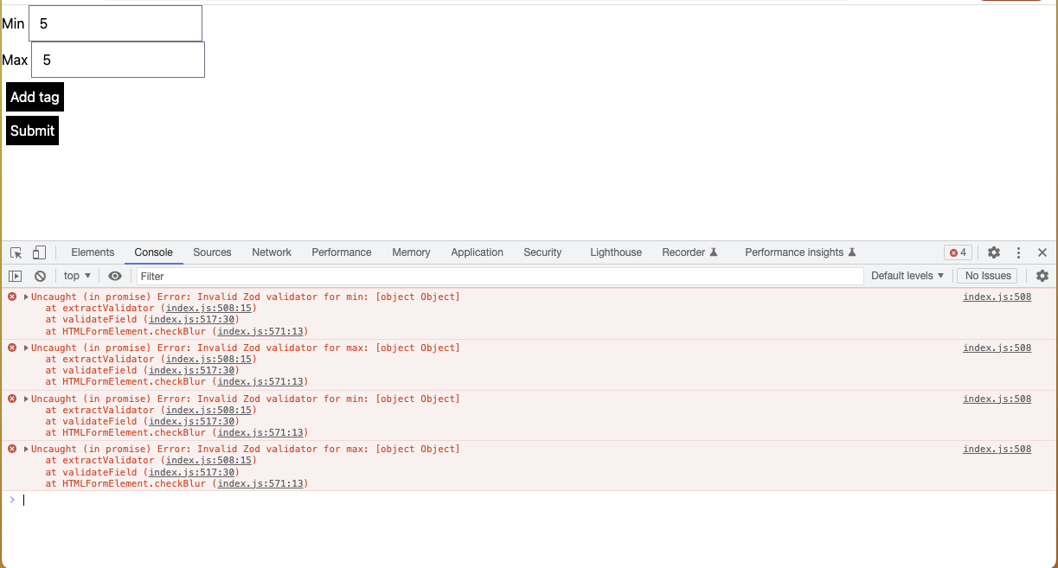Viewport: 1058px width, 568px height.
Task: Create a live expression with the eye icon
Action: point(115,275)
